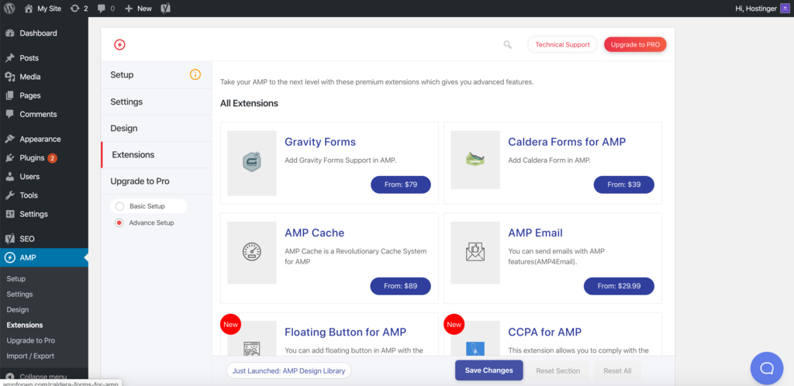Screen dimensions: 794x386
Task: Open Settings submenu under AMP
Action: click(19, 295)
